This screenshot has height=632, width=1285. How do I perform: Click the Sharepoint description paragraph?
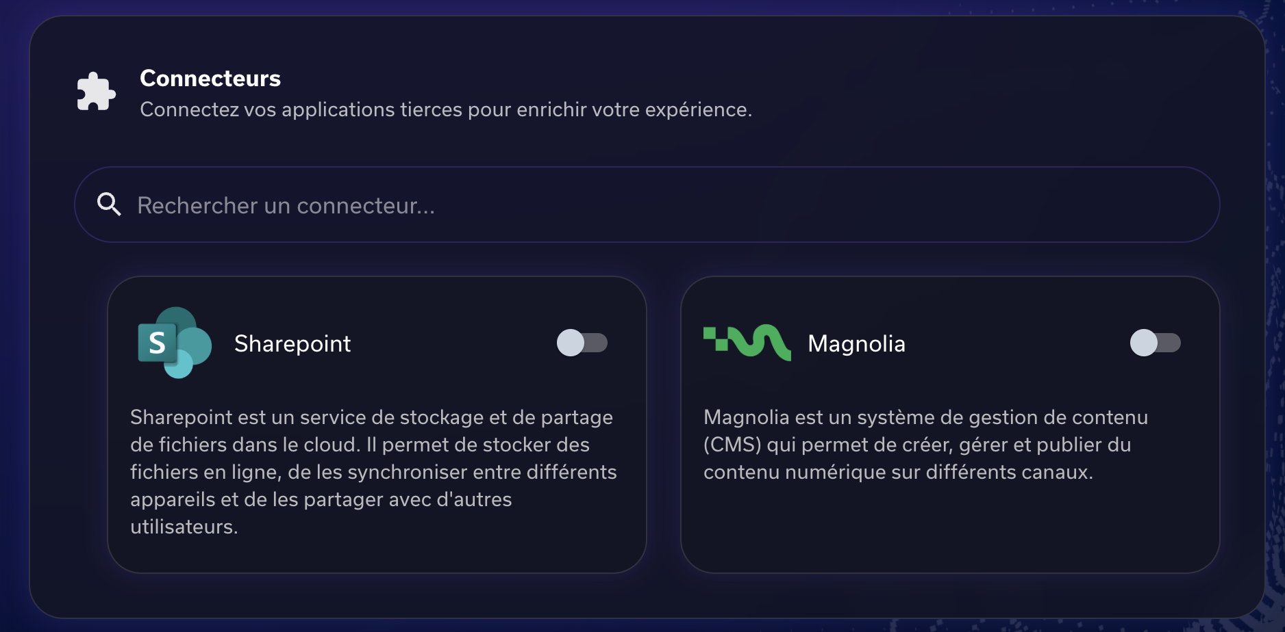point(373,472)
